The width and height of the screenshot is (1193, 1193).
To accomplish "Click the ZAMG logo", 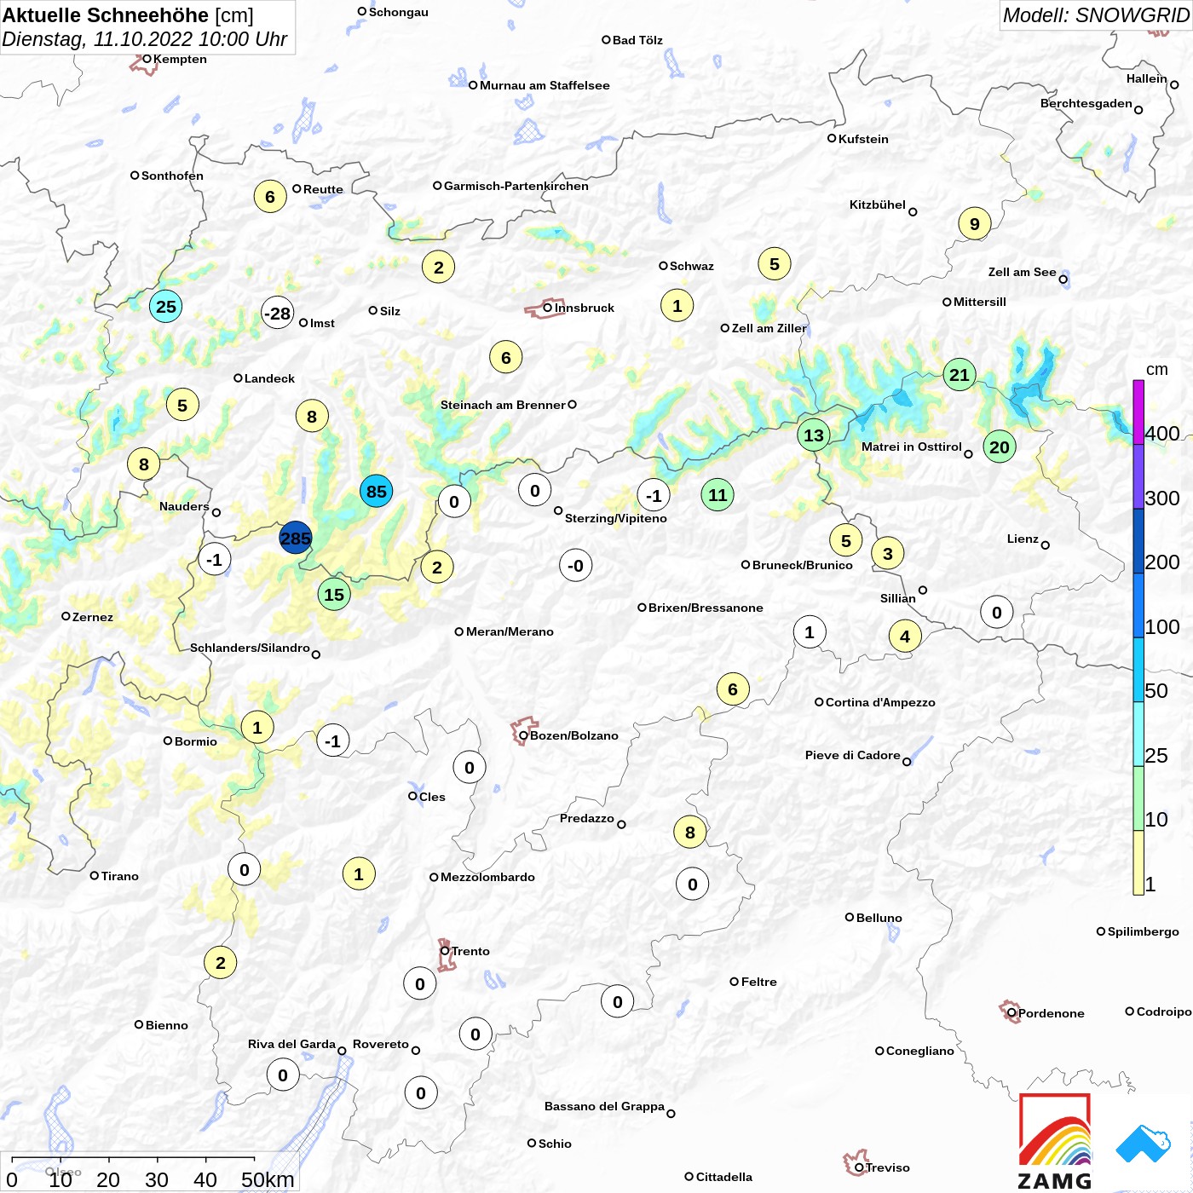I will point(1055,1142).
